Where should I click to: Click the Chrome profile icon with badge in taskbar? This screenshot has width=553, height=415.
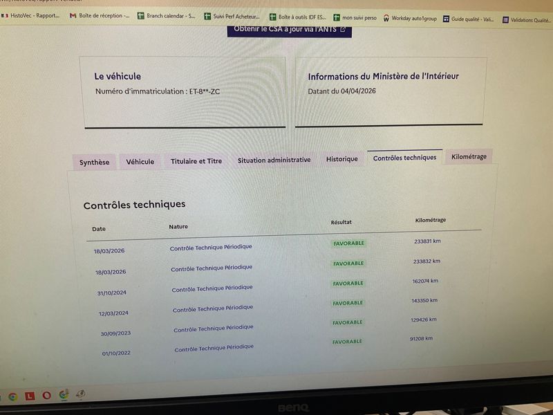[64, 394]
